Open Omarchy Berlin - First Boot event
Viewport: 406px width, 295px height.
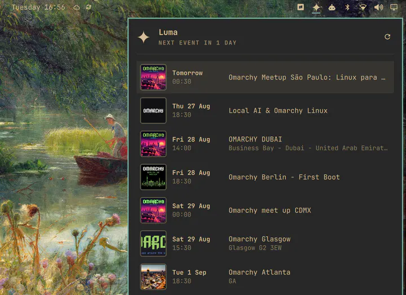pyautogui.click(x=284, y=177)
